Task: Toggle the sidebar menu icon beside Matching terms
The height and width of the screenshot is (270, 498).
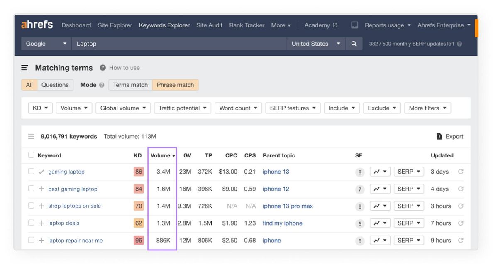Action: point(25,68)
